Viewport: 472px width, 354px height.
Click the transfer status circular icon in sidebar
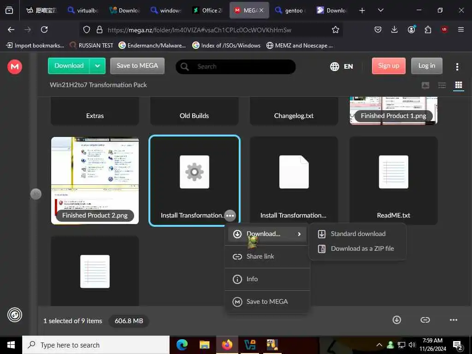[15, 315]
